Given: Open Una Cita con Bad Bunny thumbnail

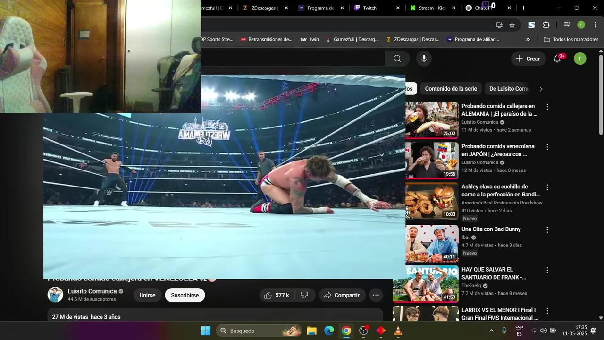Looking at the screenshot, I should click(432, 243).
